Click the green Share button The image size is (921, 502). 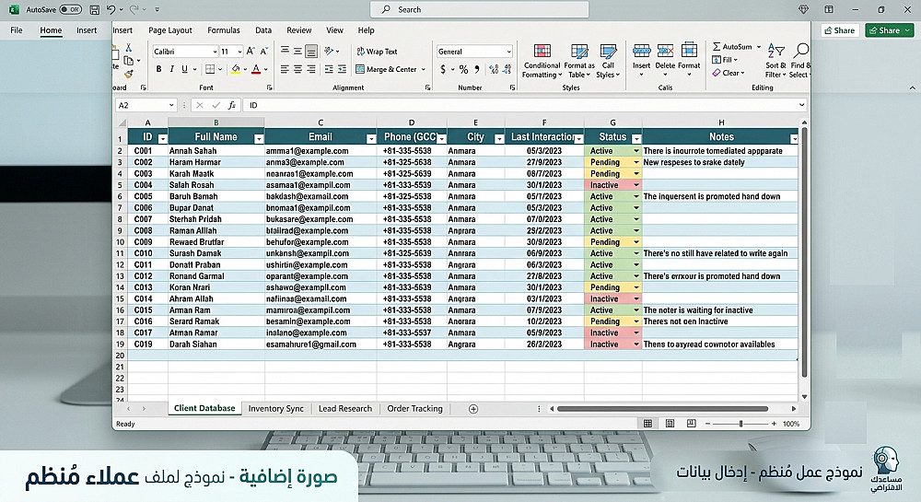889,30
